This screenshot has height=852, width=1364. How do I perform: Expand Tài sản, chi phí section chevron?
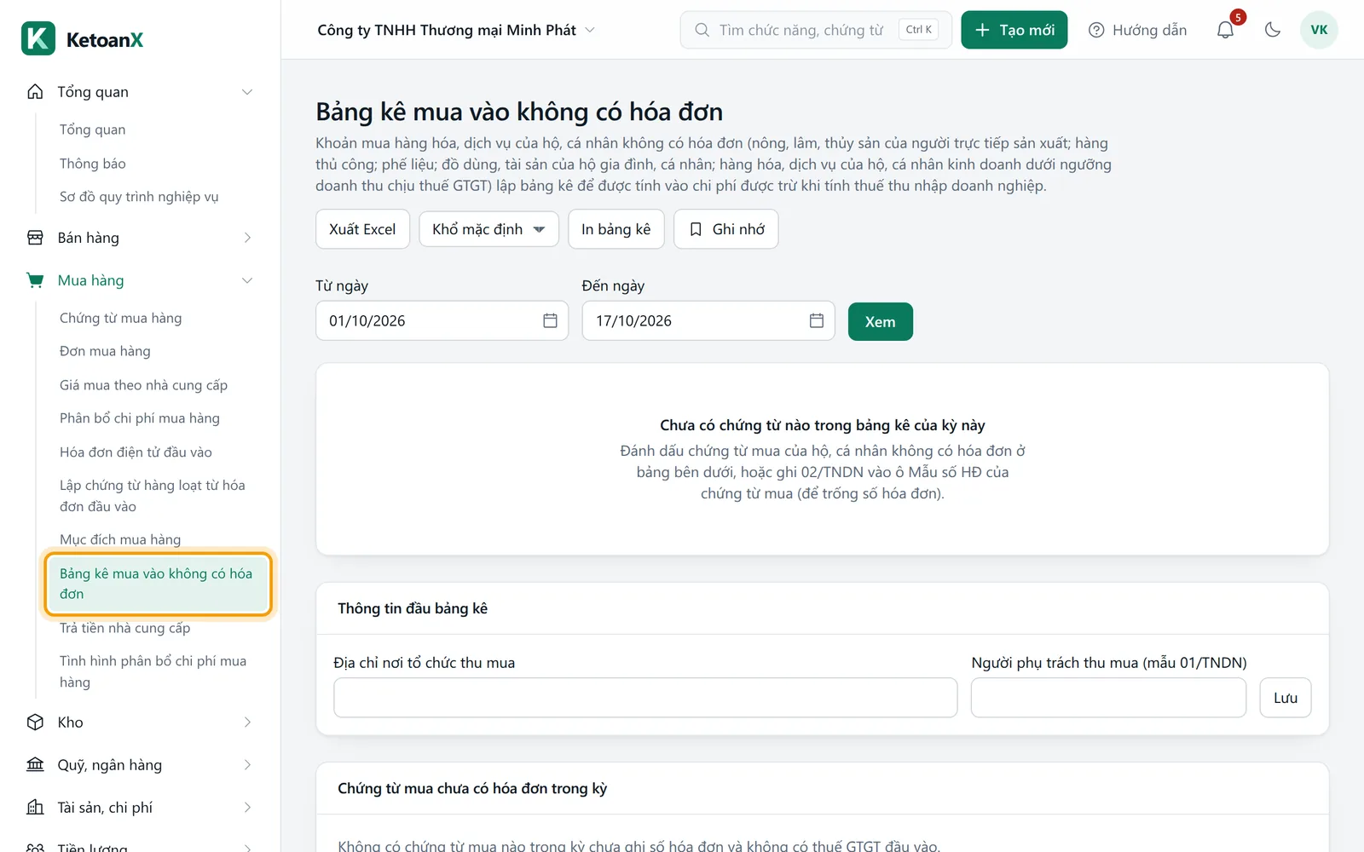(x=247, y=808)
